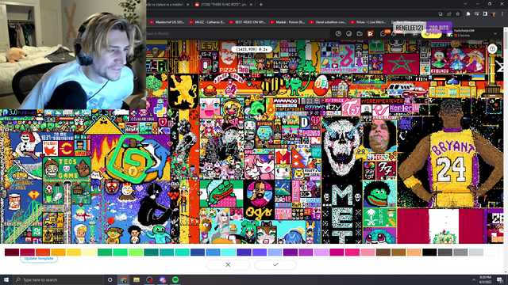Select dark purple color swatch
This screenshot has width=508, height=285.
(291, 252)
